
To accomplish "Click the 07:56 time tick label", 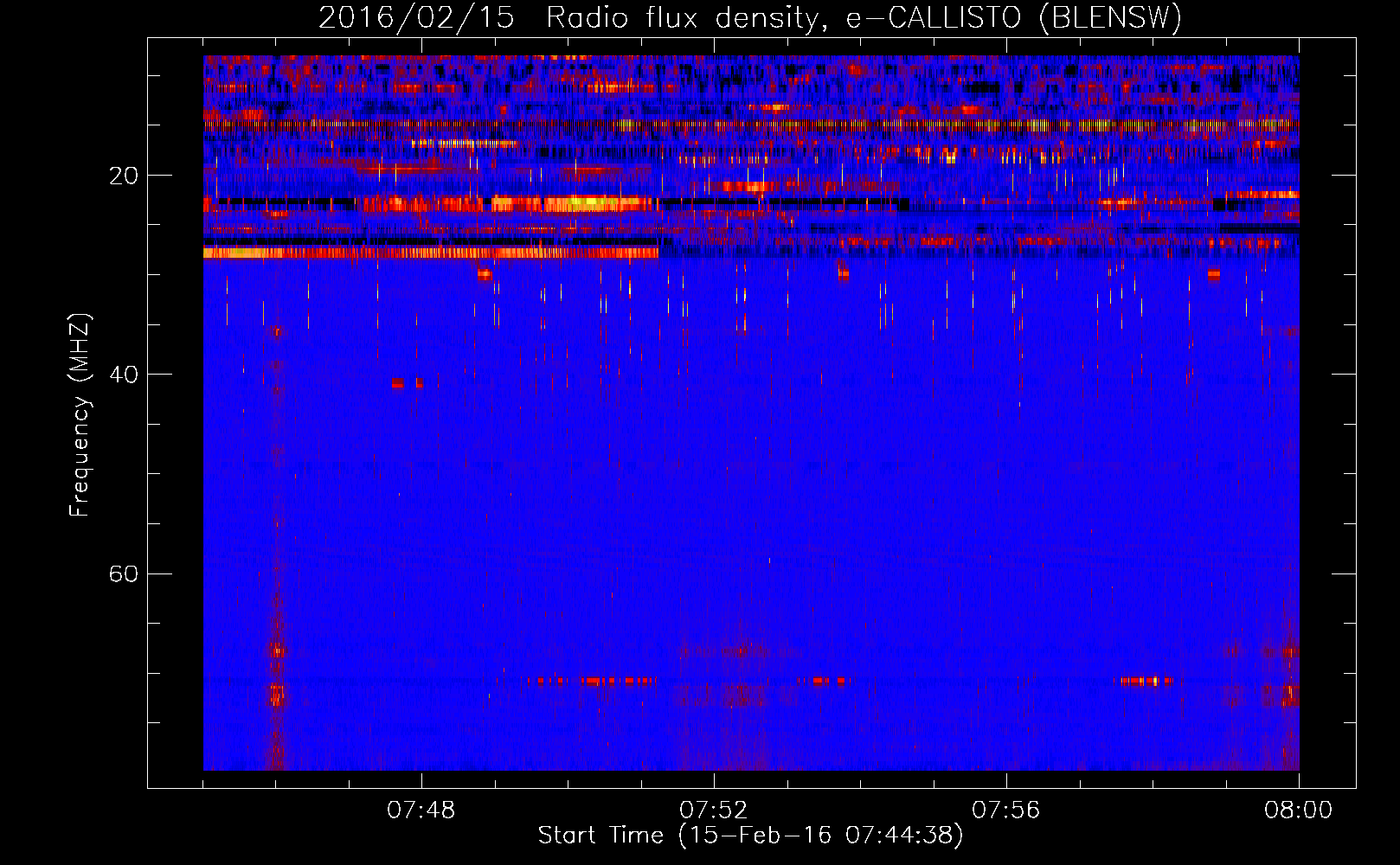I will coord(1006,811).
